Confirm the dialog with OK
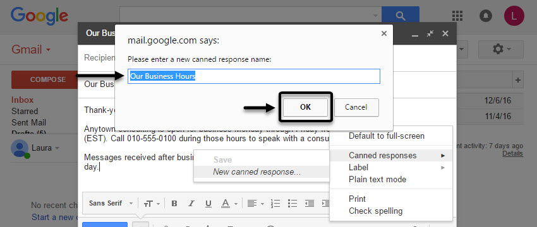Screen dimensions: 537x227 (x=305, y=107)
